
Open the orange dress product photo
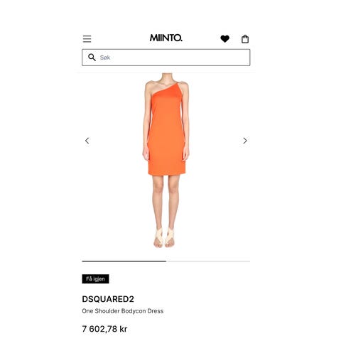tap(166, 161)
